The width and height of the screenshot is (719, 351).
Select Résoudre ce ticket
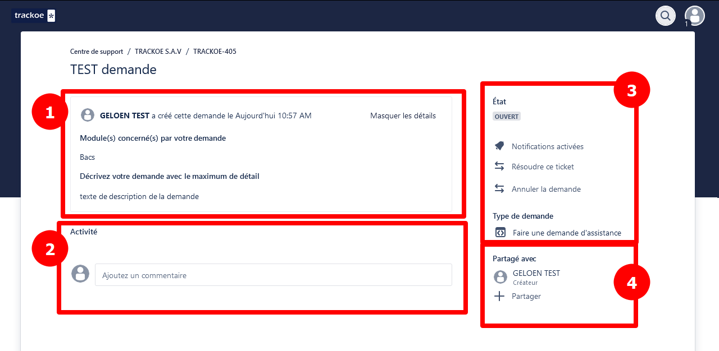point(543,167)
